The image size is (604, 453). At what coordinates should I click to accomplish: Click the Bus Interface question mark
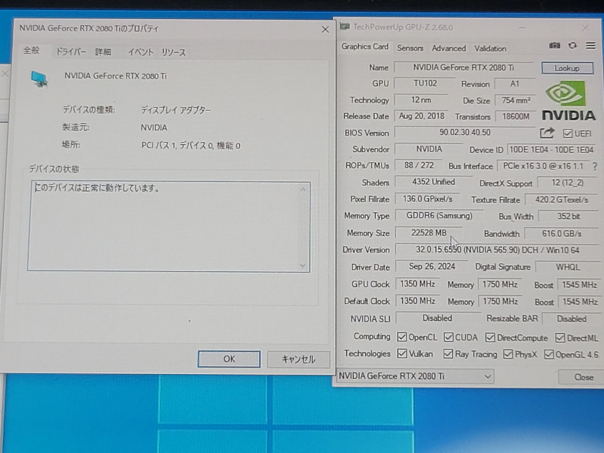pos(595,167)
